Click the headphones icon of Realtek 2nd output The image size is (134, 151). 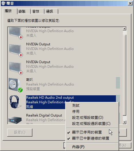pos(15,102)
